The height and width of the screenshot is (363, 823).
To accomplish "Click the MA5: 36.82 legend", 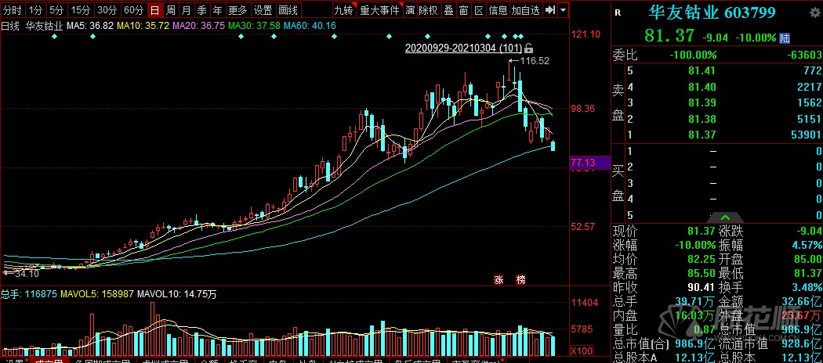I will (x=92, y=25).
